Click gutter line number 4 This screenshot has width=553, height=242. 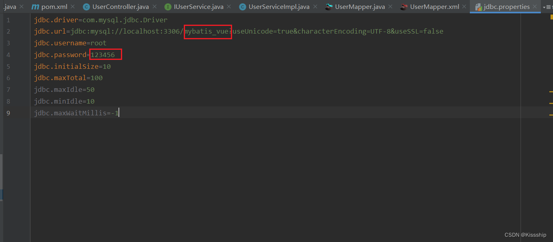tap(9, 55)
